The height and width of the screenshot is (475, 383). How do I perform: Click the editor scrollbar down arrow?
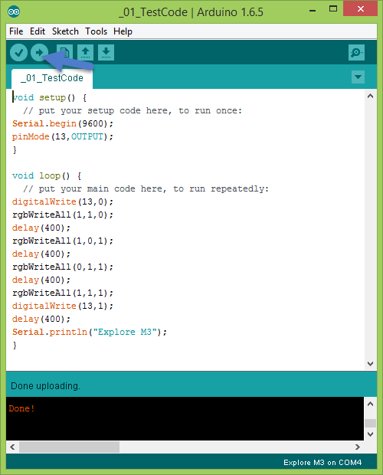pyautogui.click(x=370, y=363)
